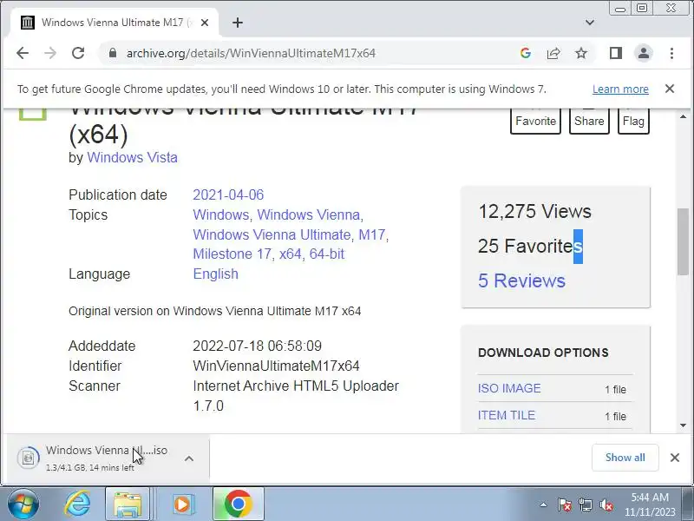The height and width of the screenshot is (521, 694).
Task: Click the address bar URL
Action: (251, 53)
